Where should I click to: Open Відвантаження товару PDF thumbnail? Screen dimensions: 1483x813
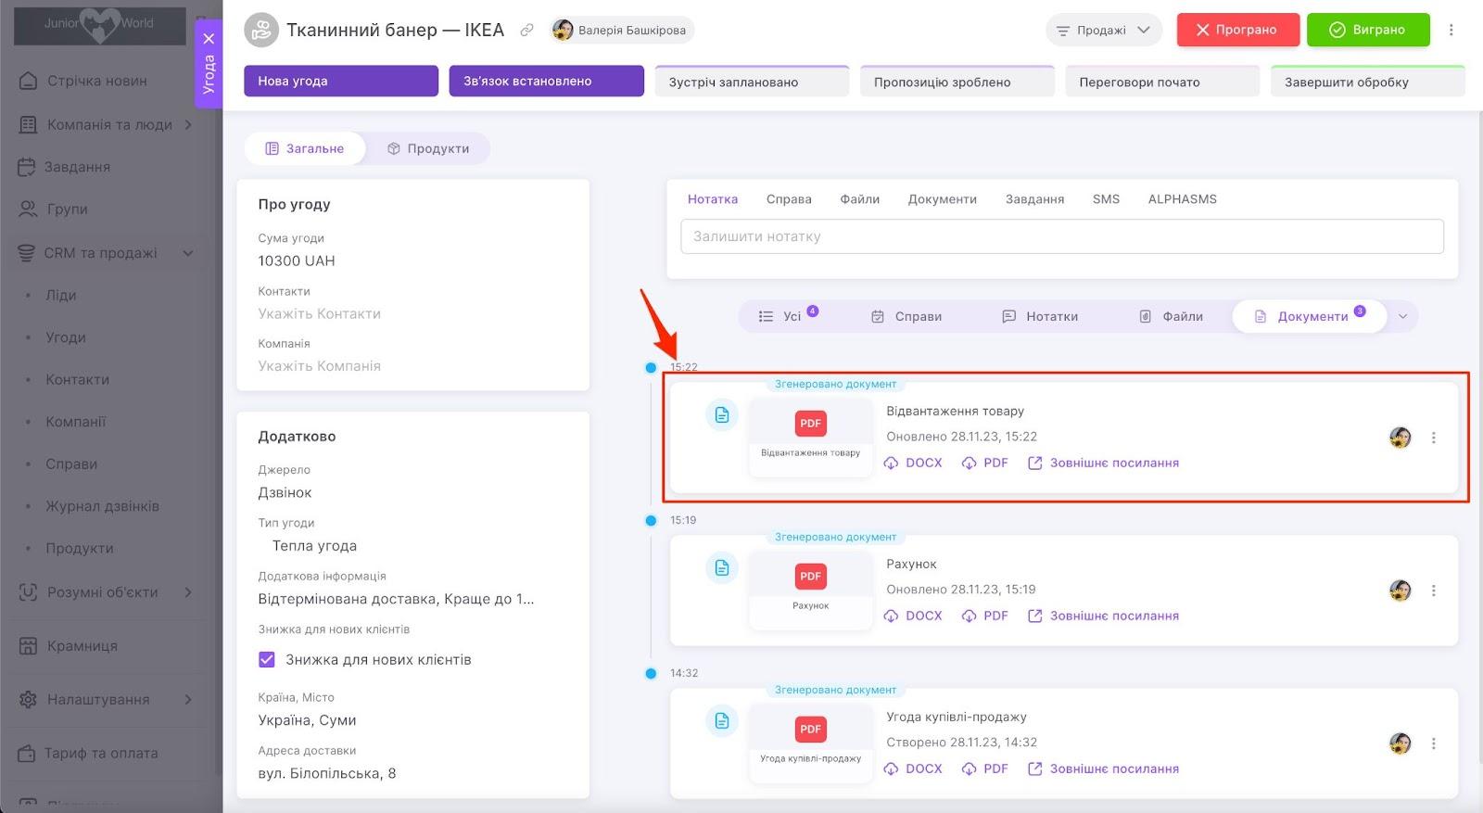pyautogui.click(x=811, y=436)
